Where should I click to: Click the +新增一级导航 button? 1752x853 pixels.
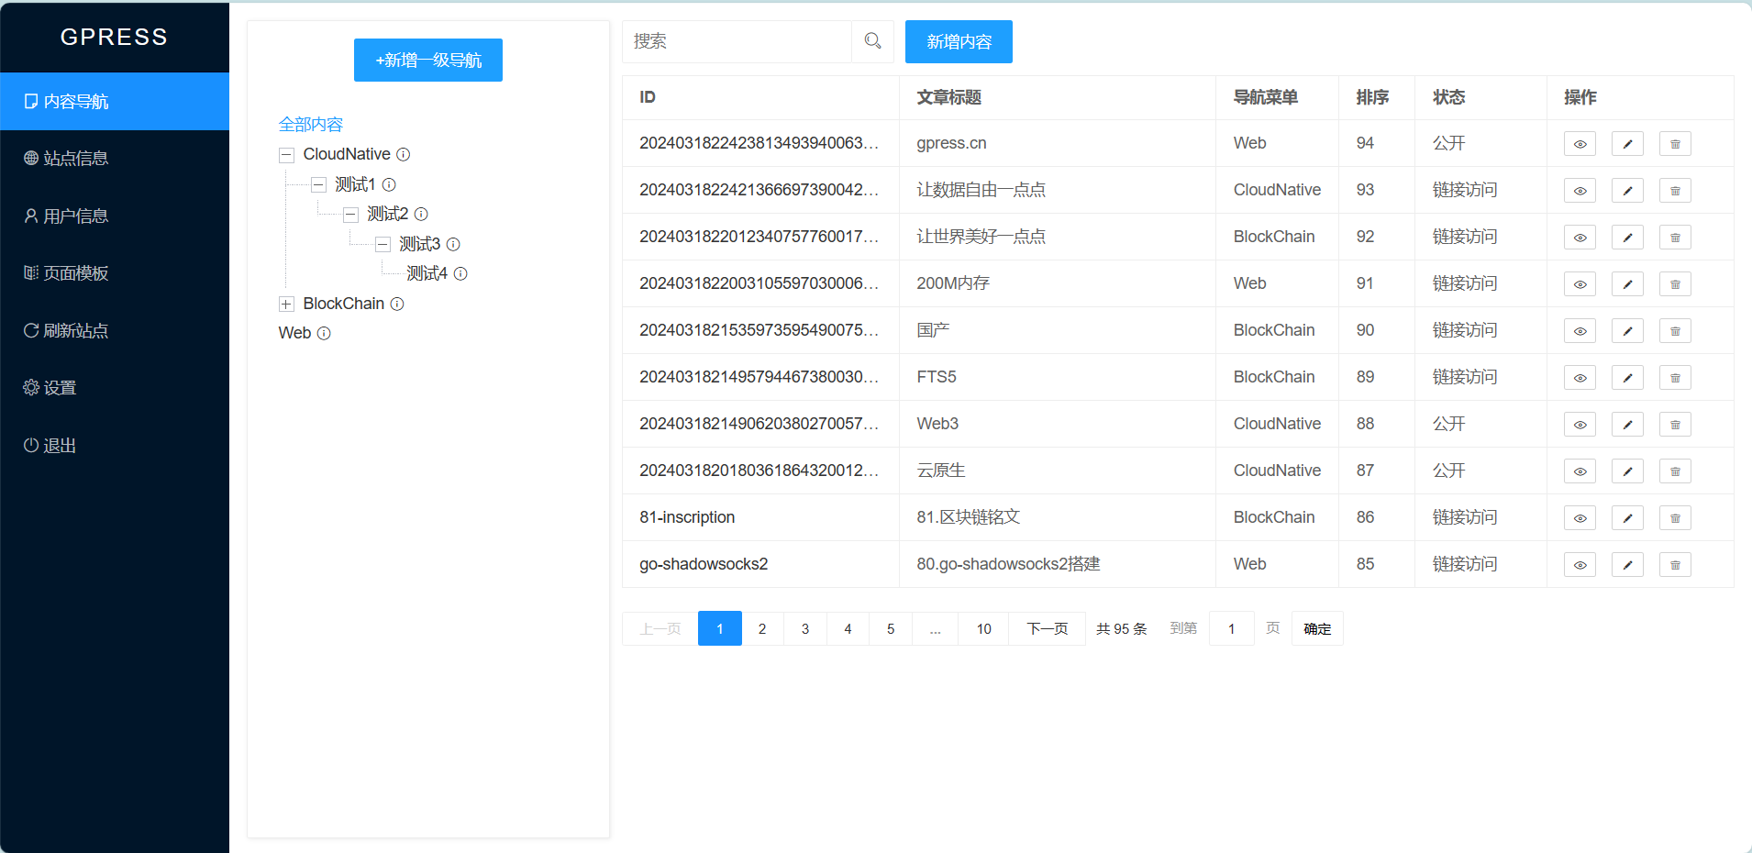(x=427, y=60)
